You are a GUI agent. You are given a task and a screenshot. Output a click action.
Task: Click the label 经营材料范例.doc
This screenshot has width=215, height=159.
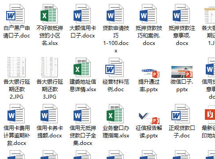pyautogui.click(x=116, y=85)
